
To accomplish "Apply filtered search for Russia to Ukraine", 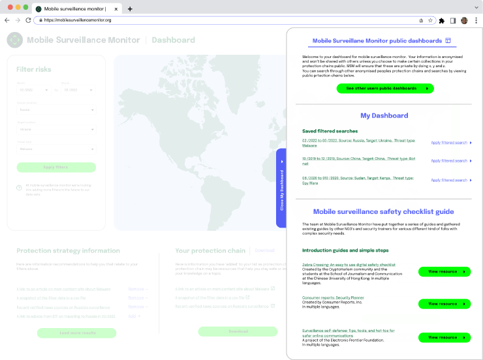I will (x=451, y=143).
